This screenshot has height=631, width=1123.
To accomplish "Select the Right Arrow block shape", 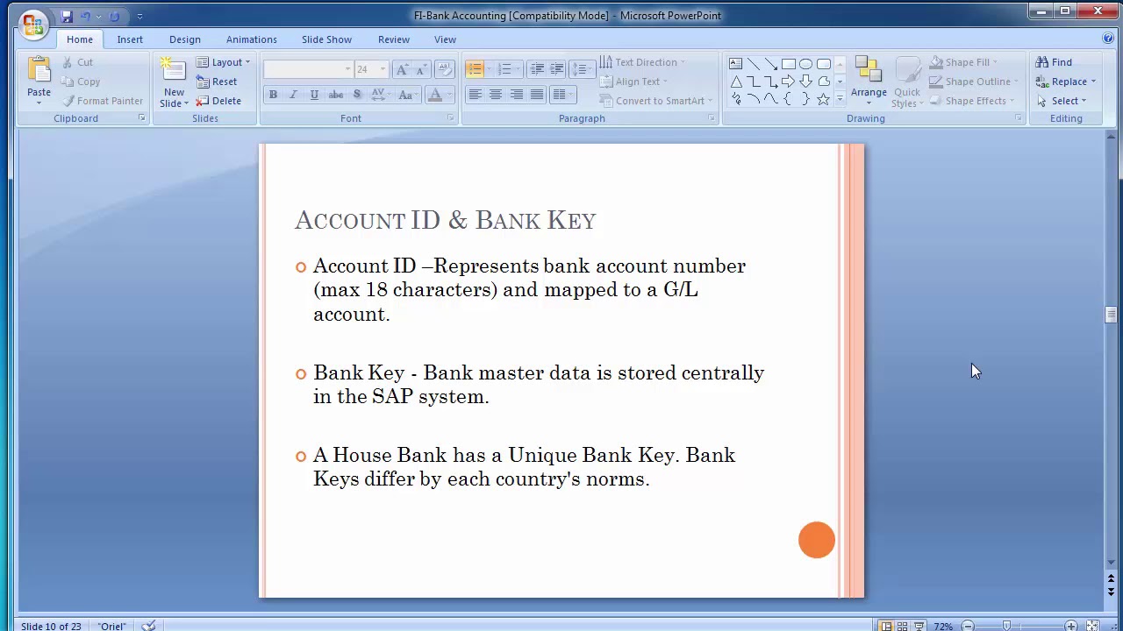I will click(x=788, y=82).
